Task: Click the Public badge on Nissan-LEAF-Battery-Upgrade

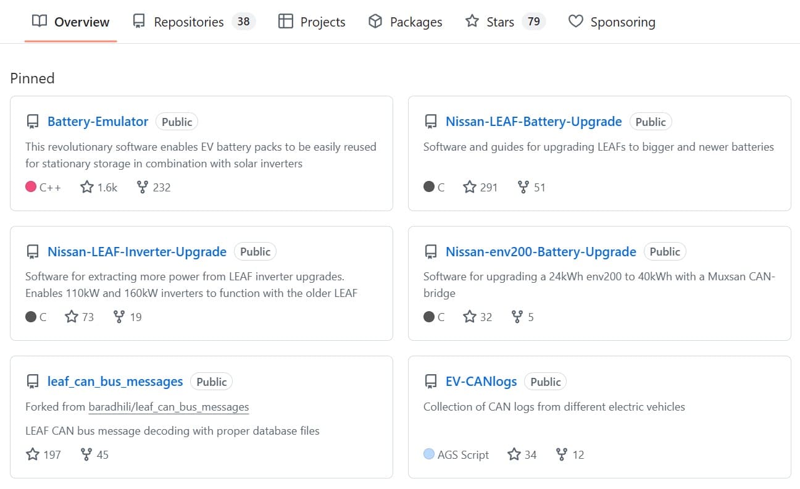Action: 651,122
